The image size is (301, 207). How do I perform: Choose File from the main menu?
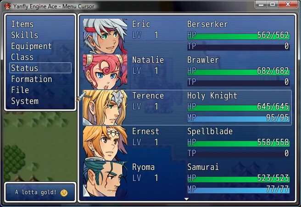[20, 90]
